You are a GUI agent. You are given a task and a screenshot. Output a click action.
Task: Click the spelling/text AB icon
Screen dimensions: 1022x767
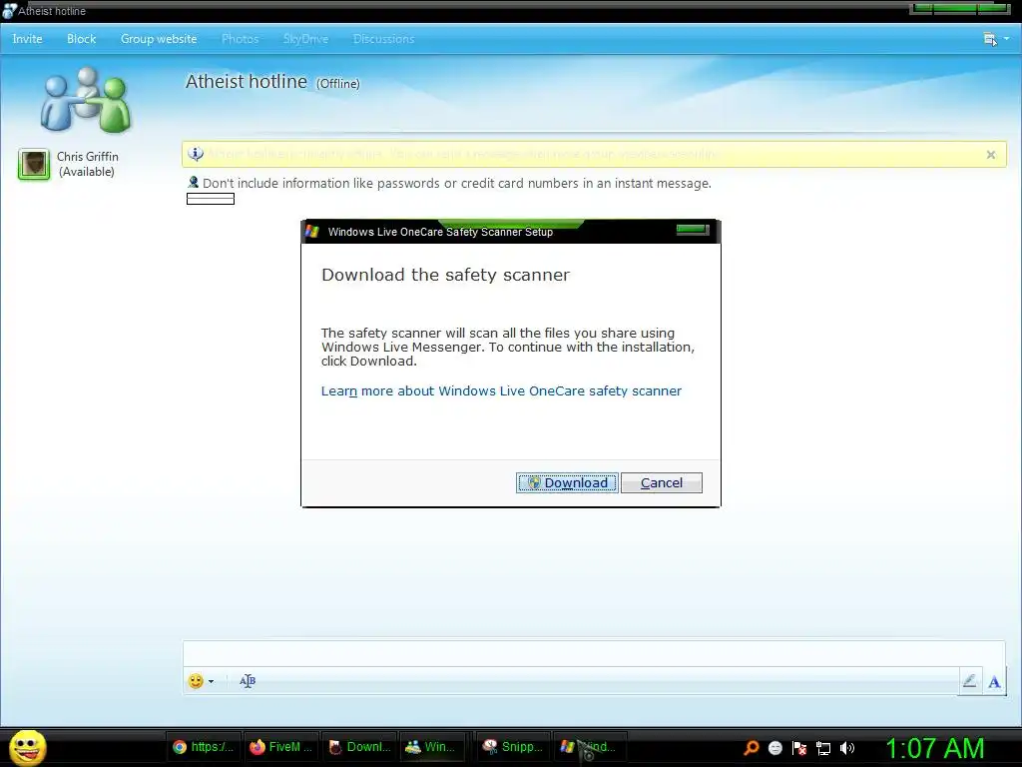tap(248, 681)
